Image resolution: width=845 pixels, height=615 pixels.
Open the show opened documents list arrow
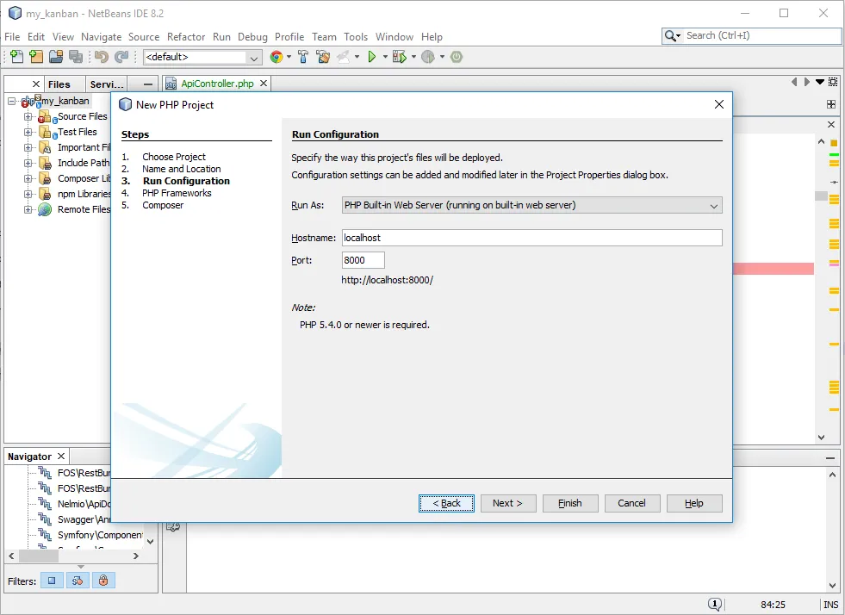(x=820, y=82)
